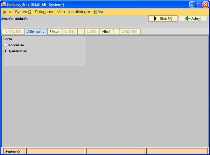Open the Visa menu

pyautogui.click(x=61, y=11)
